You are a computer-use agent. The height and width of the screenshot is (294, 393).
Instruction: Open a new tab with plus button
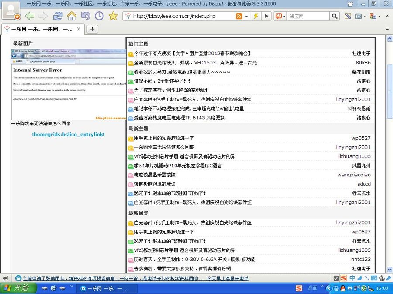(92, 29)
